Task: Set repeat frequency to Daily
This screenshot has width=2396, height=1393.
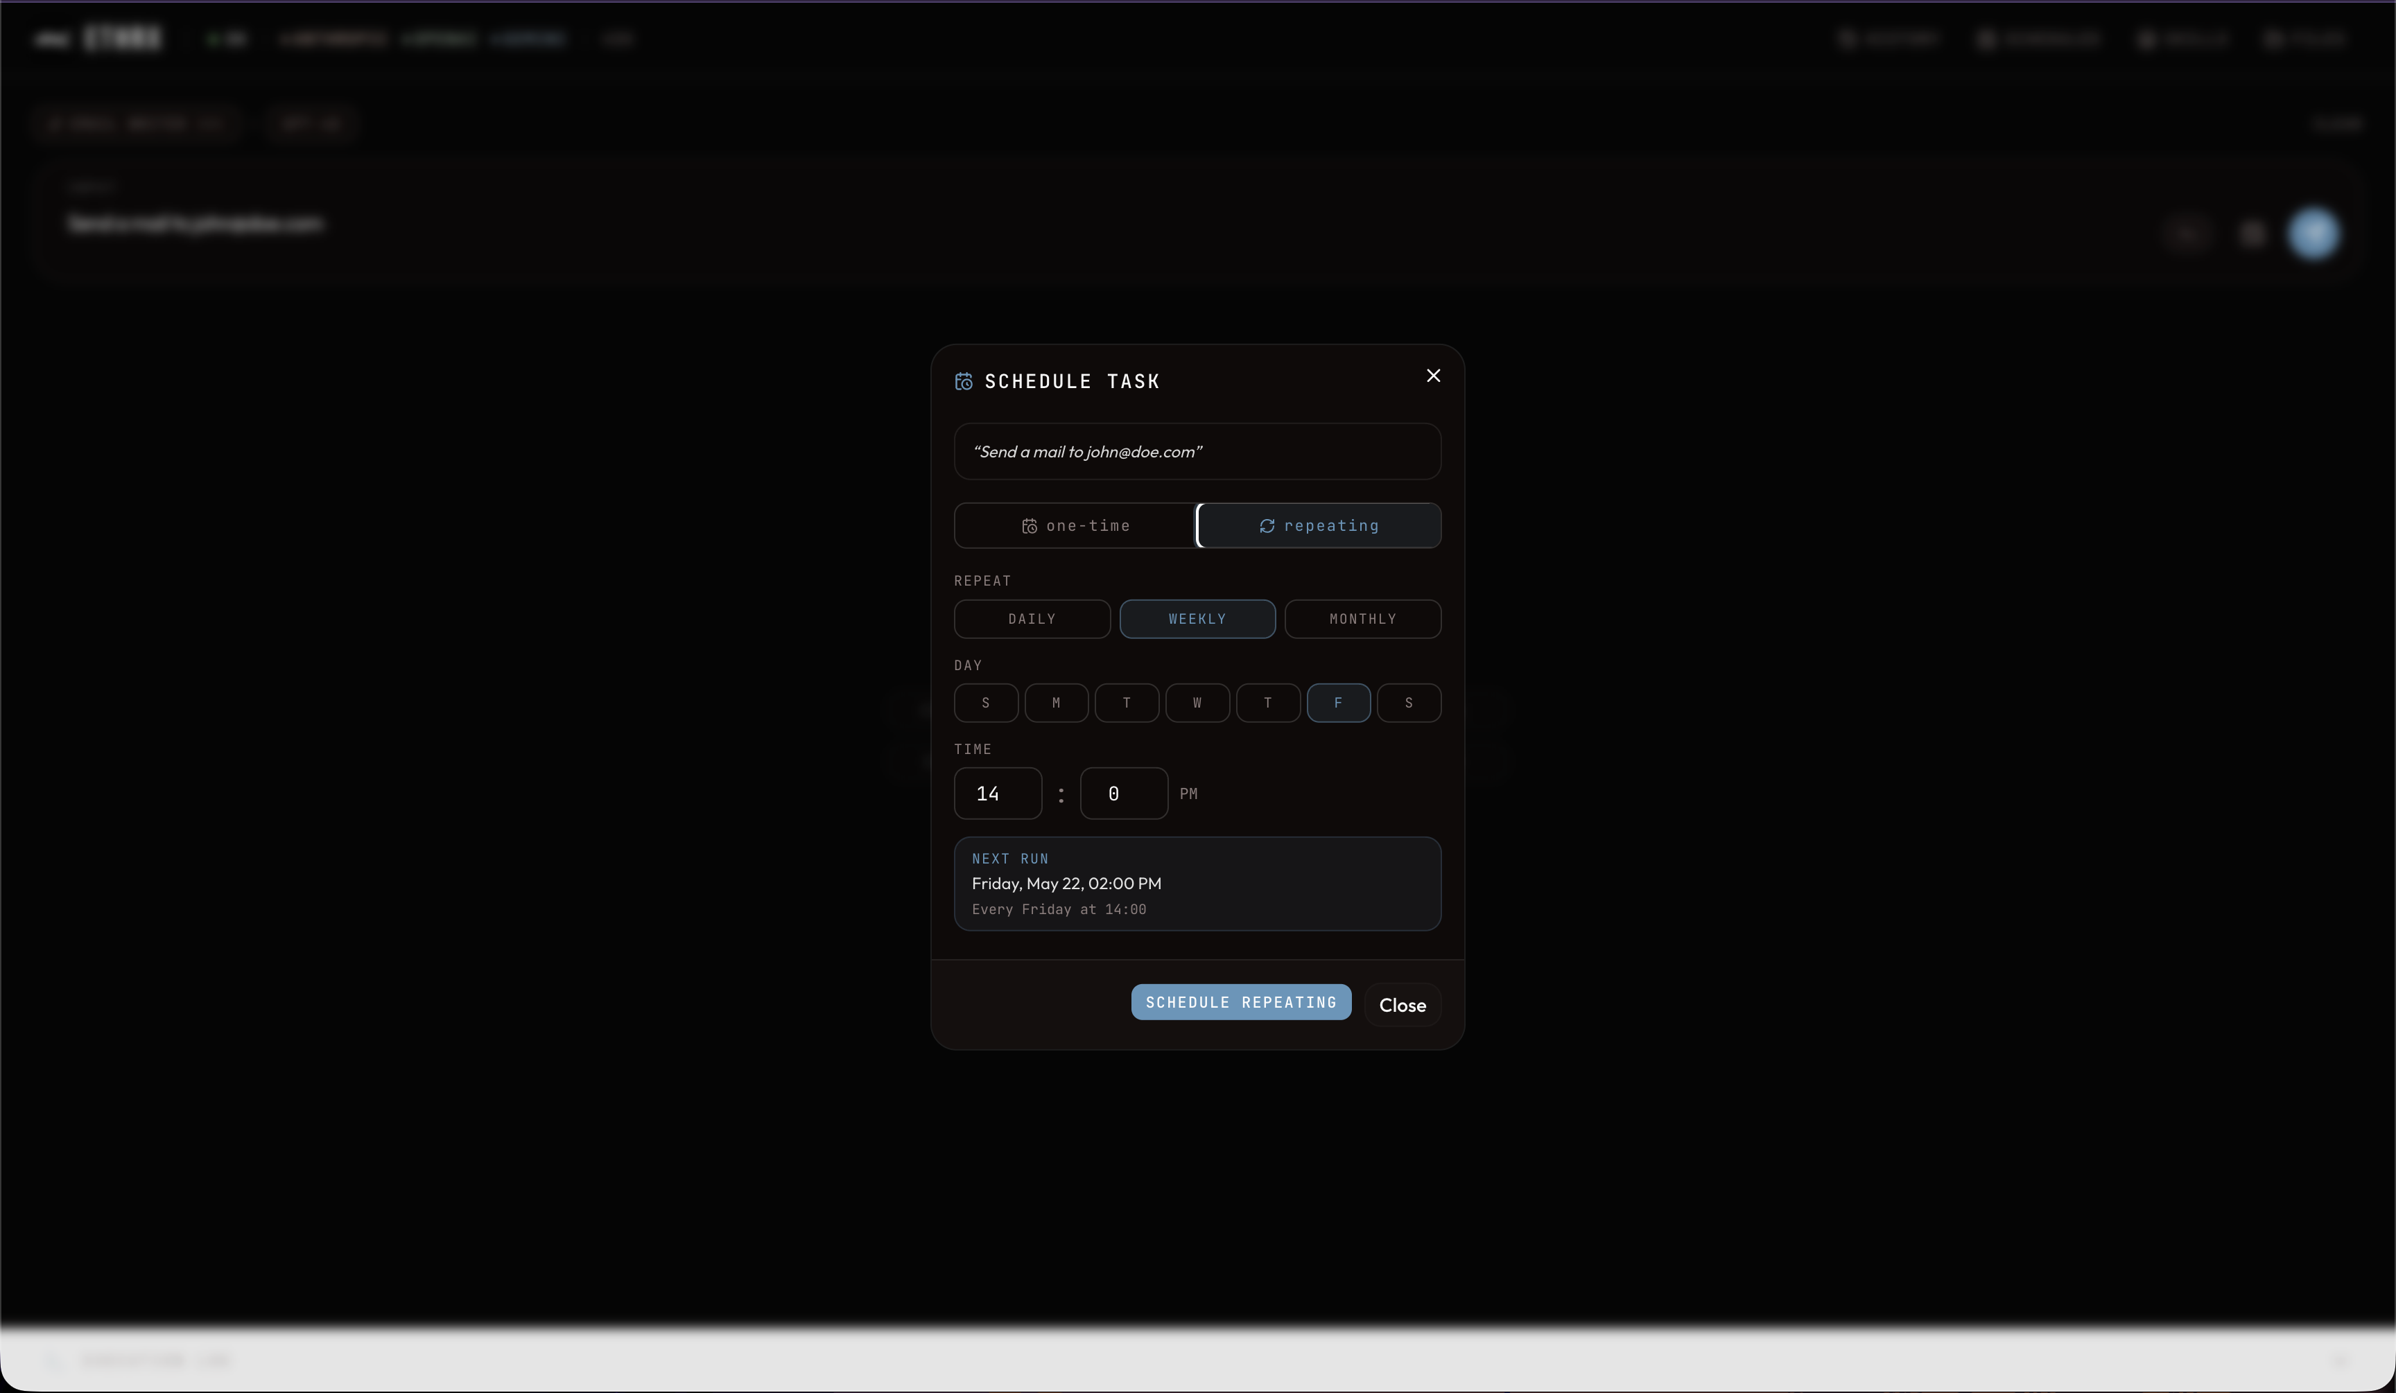Action: (x=1032, y=619)
